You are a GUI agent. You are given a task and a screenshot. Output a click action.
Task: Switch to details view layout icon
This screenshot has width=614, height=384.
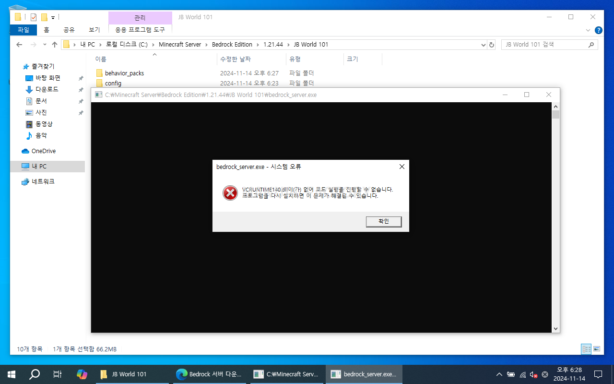(x=586, y=349)
